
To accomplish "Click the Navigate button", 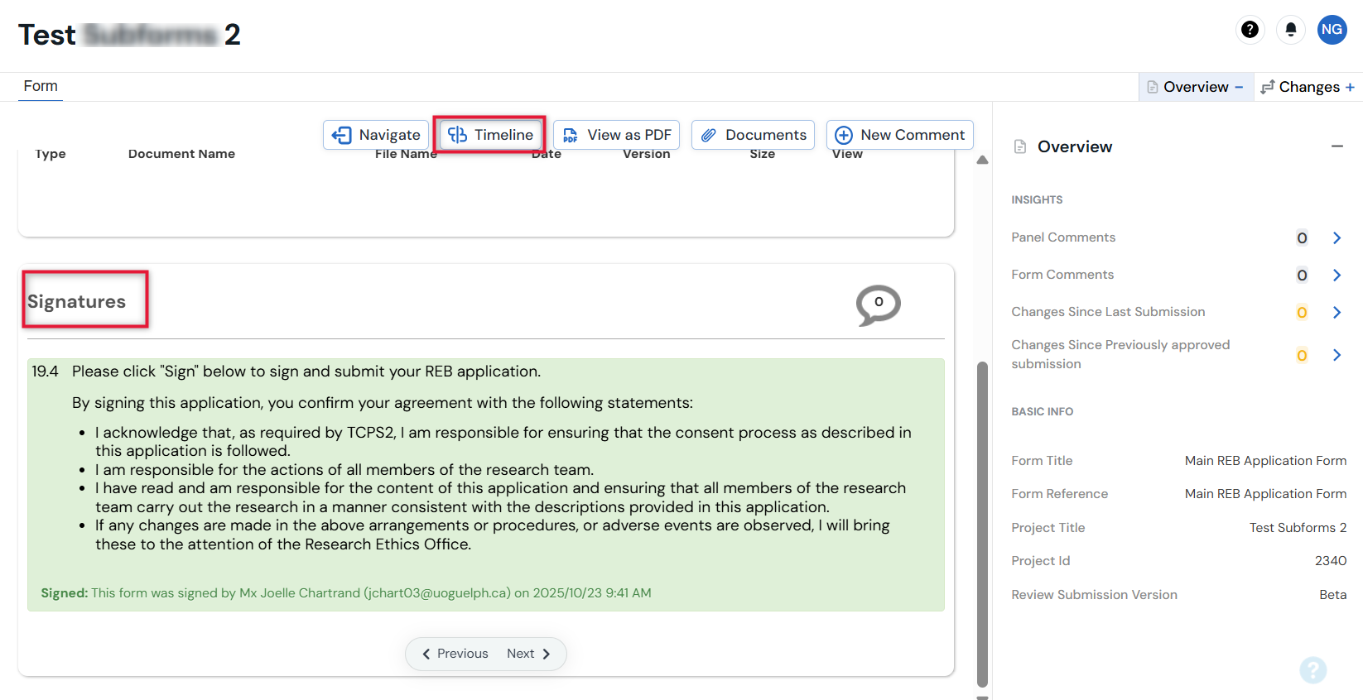I will [x=376, y=135].
